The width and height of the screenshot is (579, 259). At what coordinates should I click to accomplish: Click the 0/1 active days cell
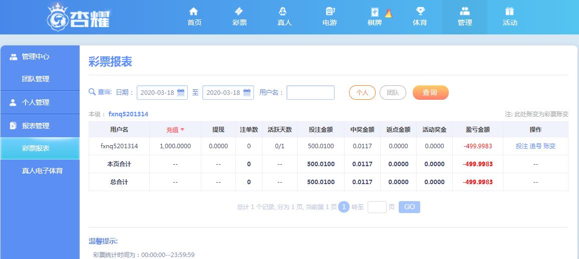(280, 146)
